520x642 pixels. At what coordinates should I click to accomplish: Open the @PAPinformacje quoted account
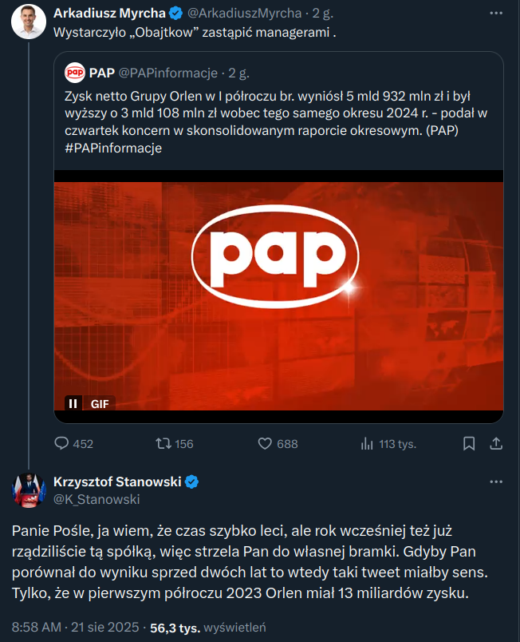click(168, 73)
